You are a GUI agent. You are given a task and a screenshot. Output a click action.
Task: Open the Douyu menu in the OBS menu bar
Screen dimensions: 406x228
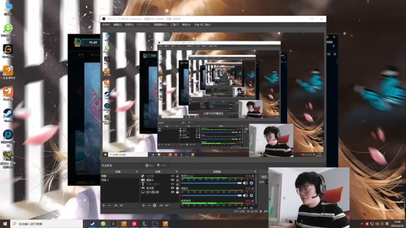pos(202,24)
